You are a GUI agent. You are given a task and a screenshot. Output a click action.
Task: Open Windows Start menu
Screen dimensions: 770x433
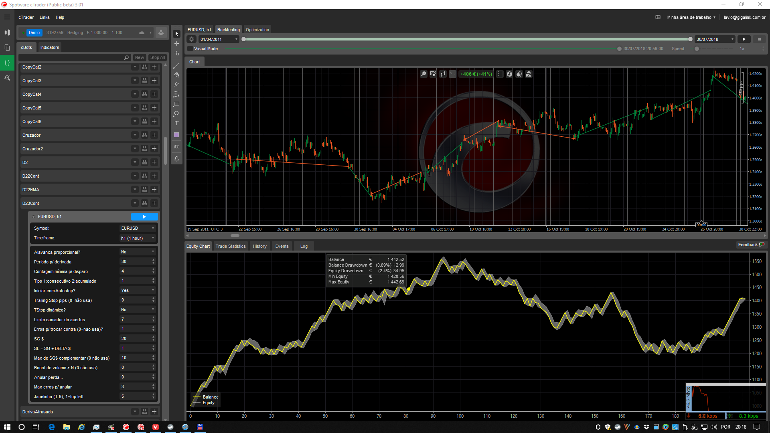click(7, 427)
